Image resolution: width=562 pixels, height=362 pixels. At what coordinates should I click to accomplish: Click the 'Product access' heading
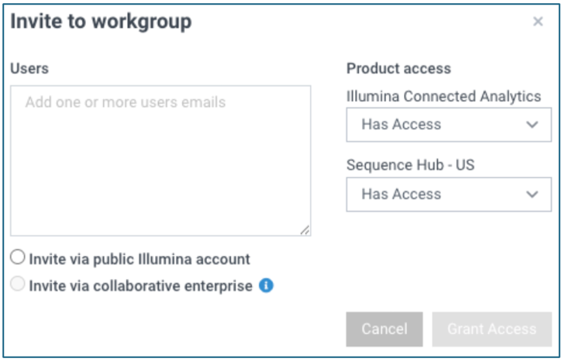[x=398, y=68]
